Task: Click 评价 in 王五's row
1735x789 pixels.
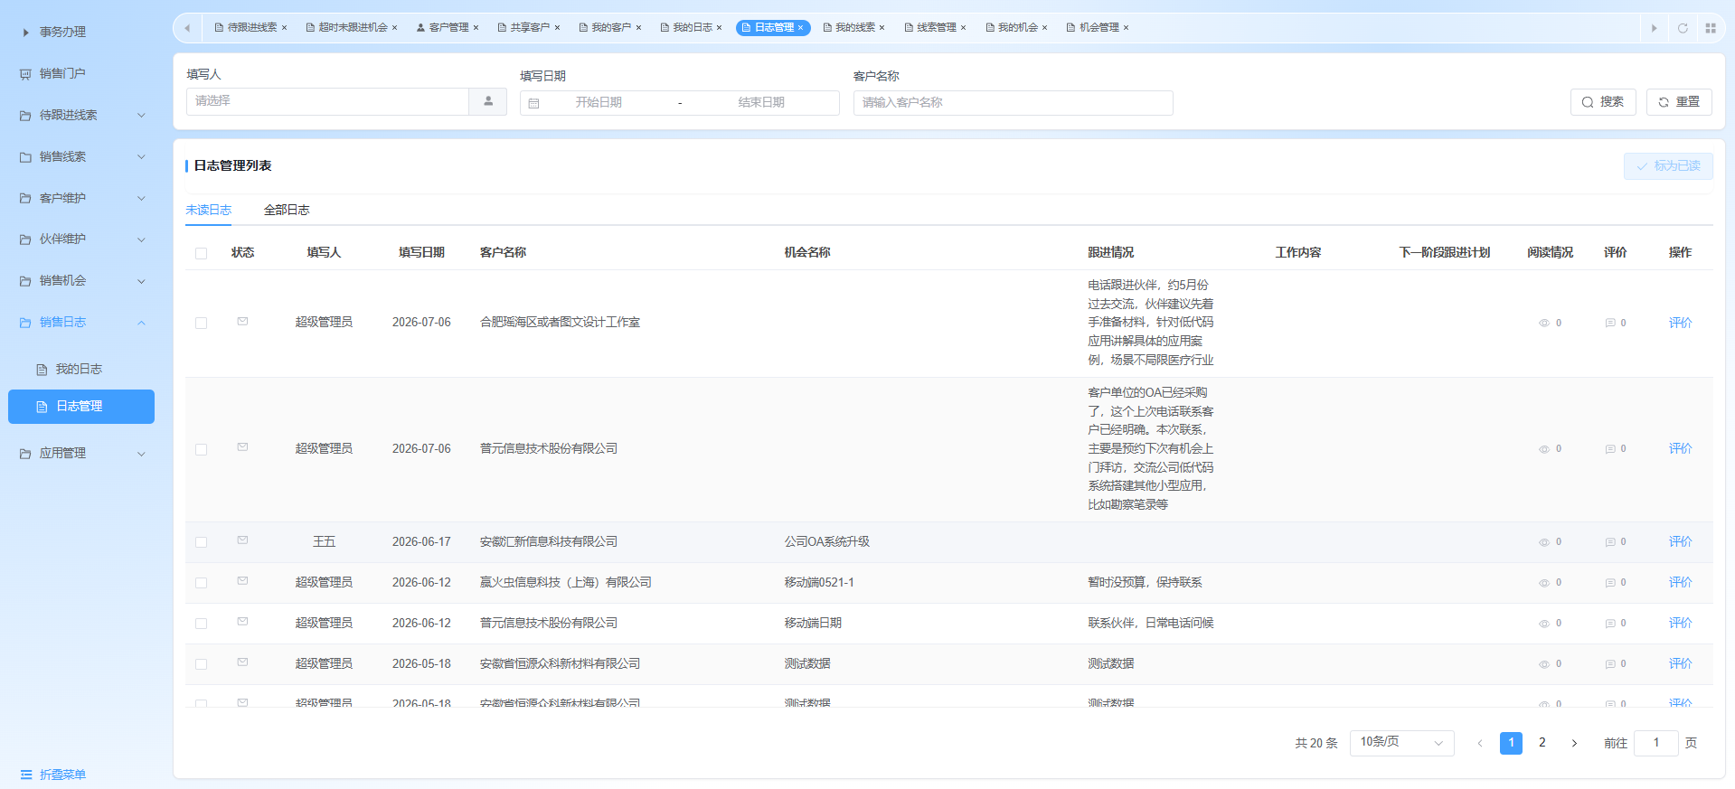Action: click(1680, 542)
